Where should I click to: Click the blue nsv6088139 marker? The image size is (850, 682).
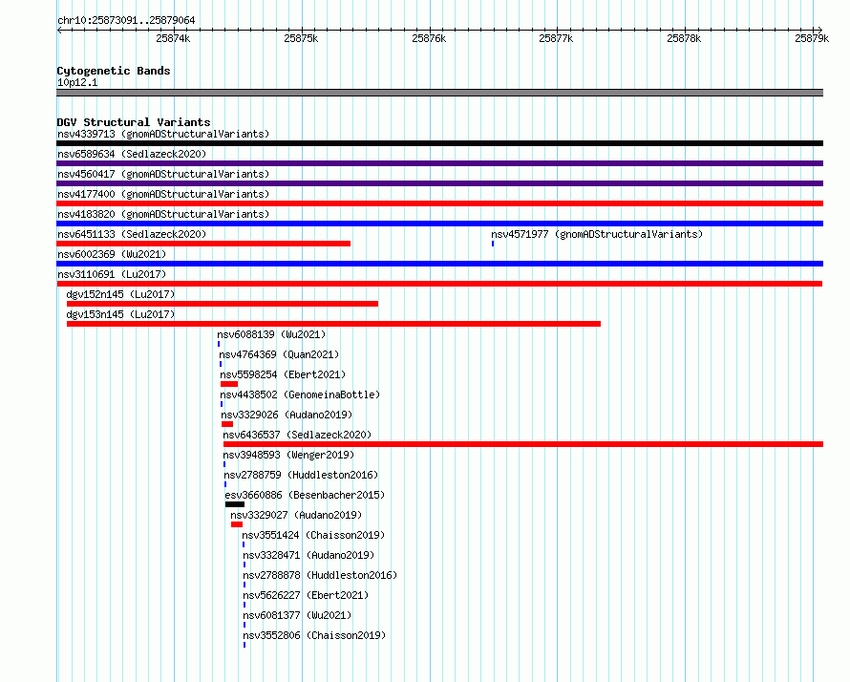(x=219, y=344)
